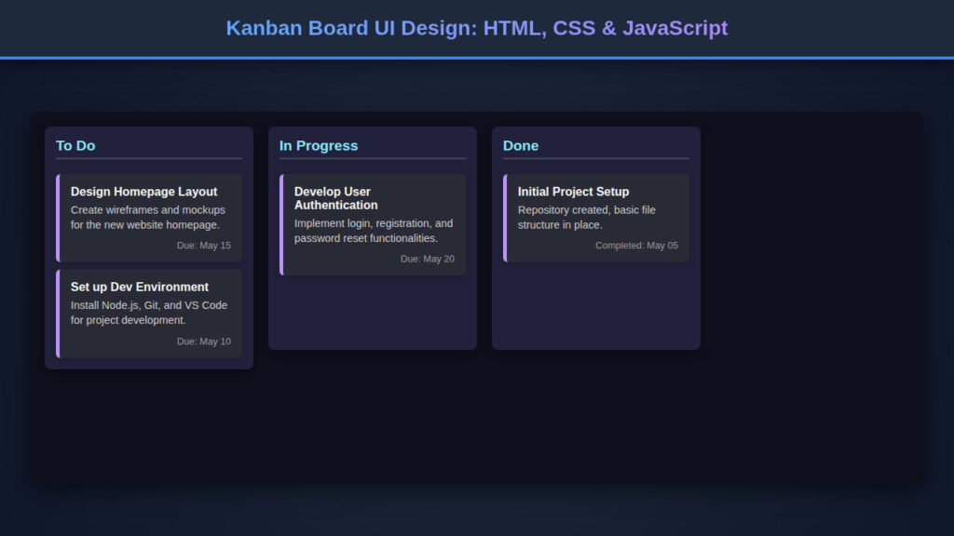Click the Design Homepage Layout card title
Screen dimensions: 954x536
click(144, 191)
